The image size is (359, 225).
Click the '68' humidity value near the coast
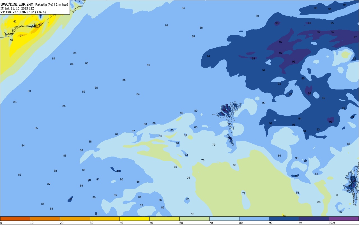[x=12, y=40]
